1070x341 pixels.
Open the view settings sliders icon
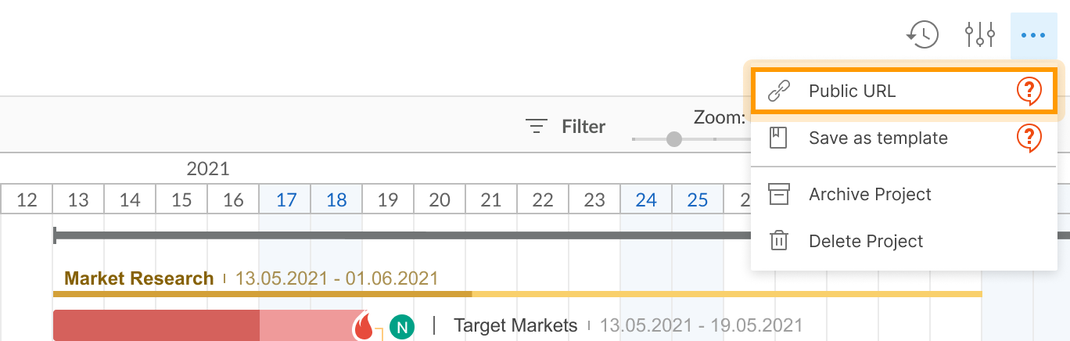tap(979, 35)
